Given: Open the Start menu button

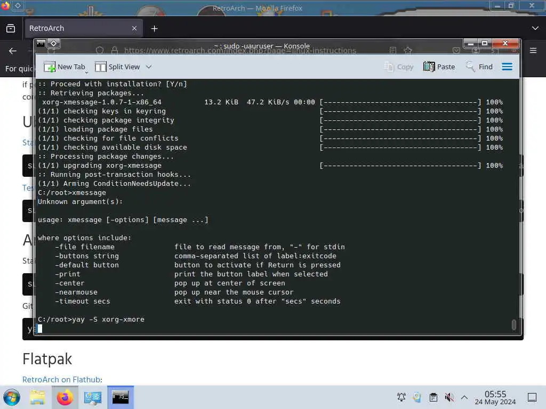Looking at the screenshot, I should coord(12,397).
